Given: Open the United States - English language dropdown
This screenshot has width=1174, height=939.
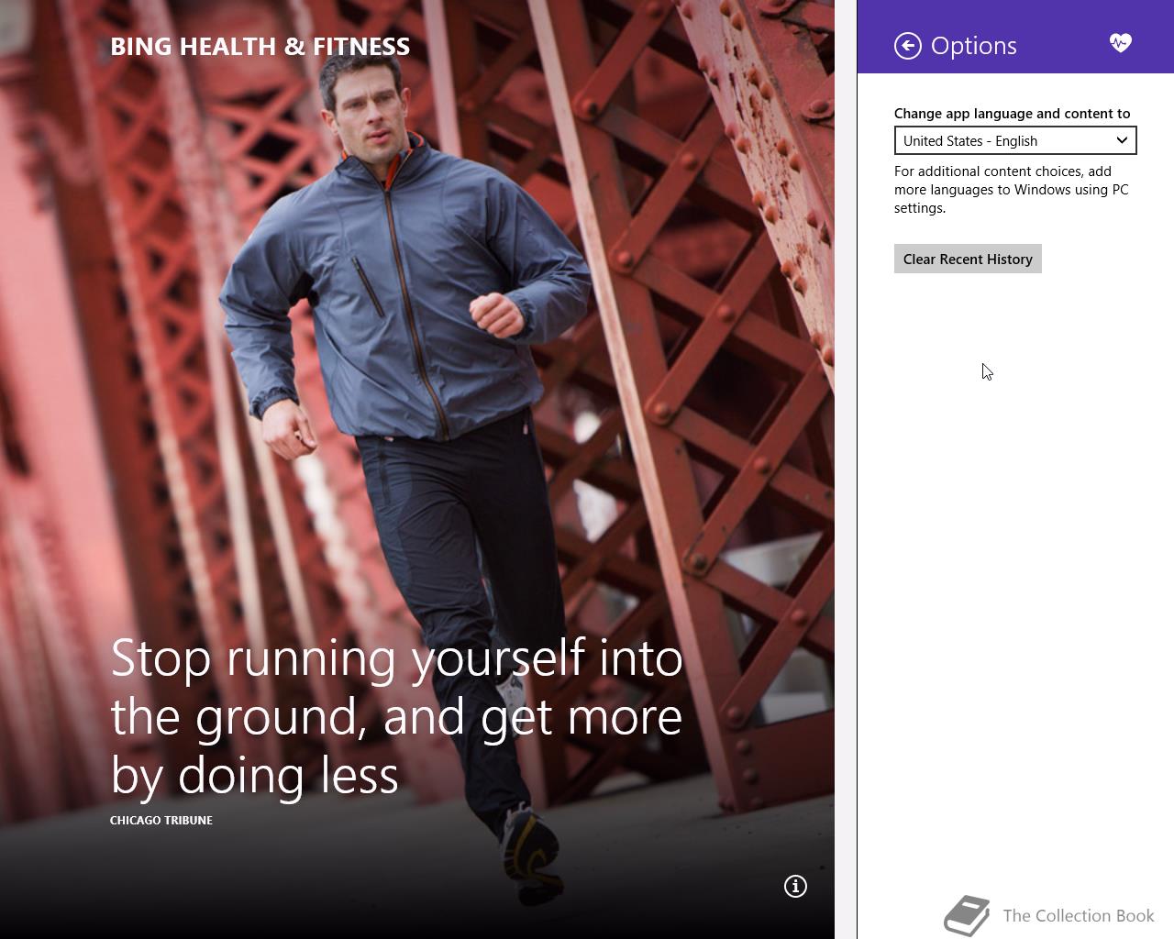Looking at the screenshot, I should pos(1015,140).
